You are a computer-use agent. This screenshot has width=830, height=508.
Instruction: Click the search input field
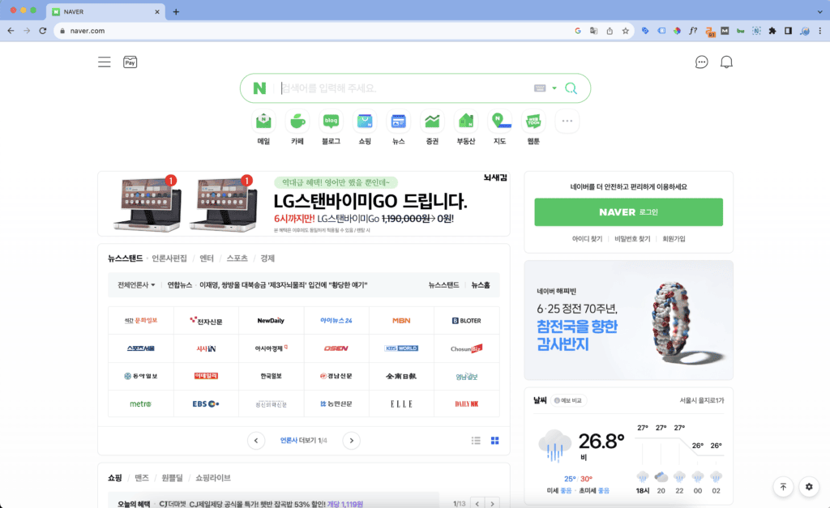(405, 88)
